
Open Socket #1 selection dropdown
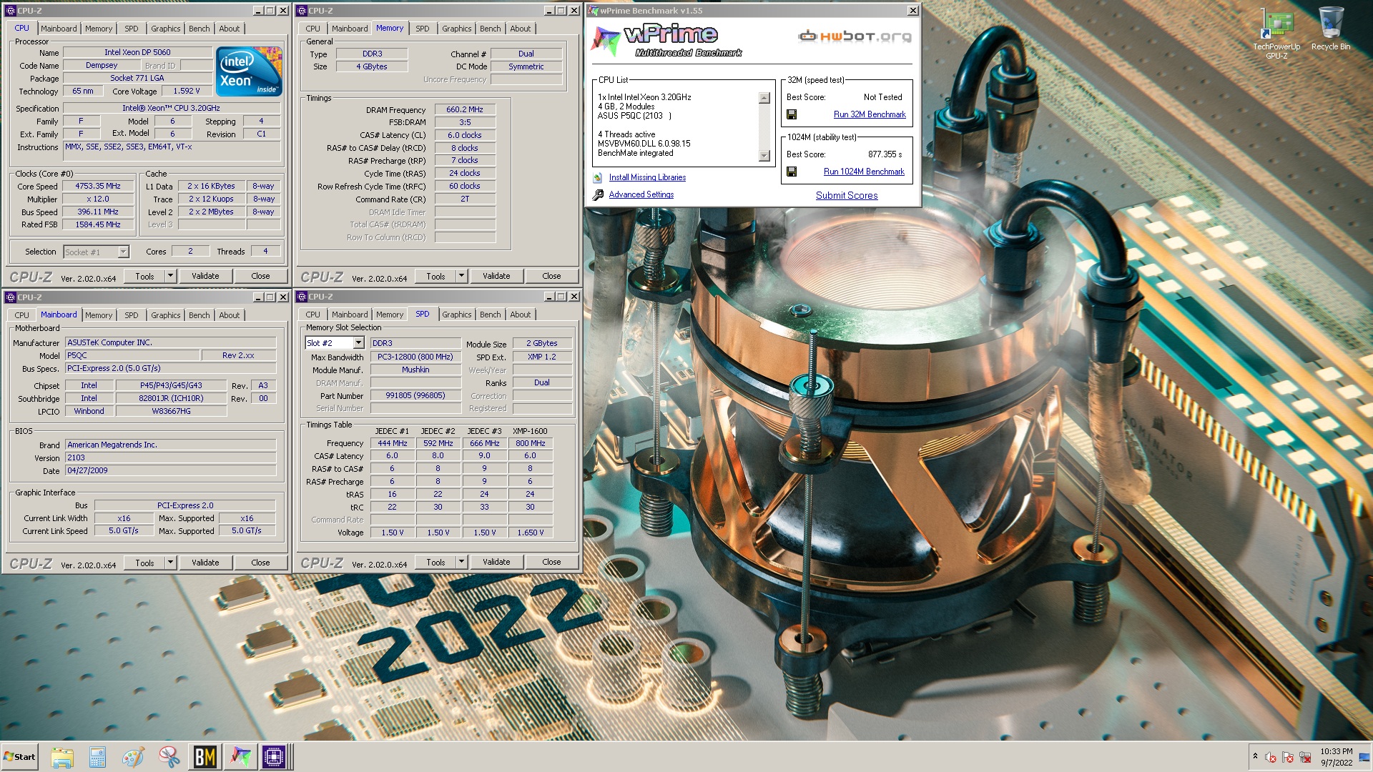(x=123, y=252)
